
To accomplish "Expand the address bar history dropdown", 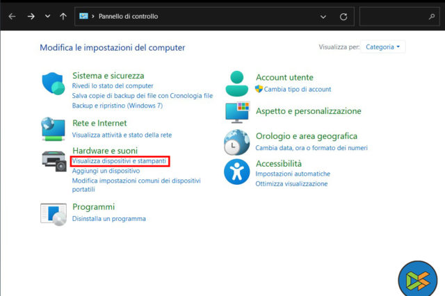I will click(x=323, y=17).
